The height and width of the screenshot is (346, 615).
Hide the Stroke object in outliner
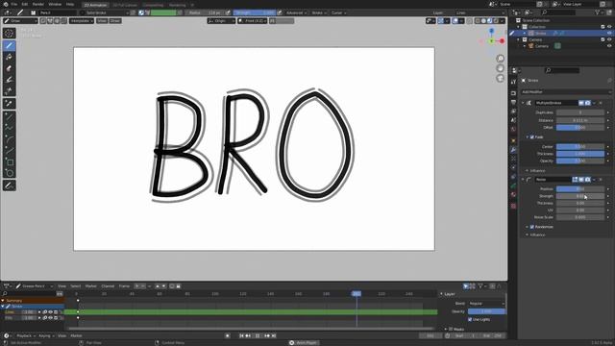(x=609, y=34)
